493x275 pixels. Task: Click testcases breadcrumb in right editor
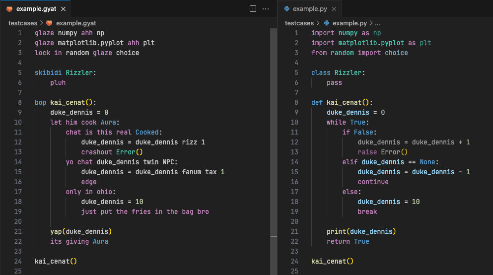299,23
